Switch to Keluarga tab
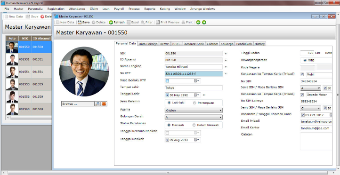Image resolution: width=340 pixels, height=175 pixels. point(227,44)
